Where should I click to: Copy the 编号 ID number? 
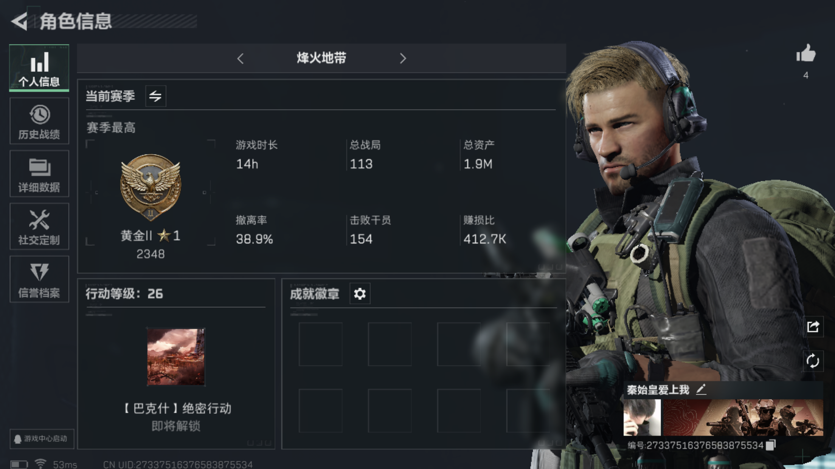(x=771, y=445)
